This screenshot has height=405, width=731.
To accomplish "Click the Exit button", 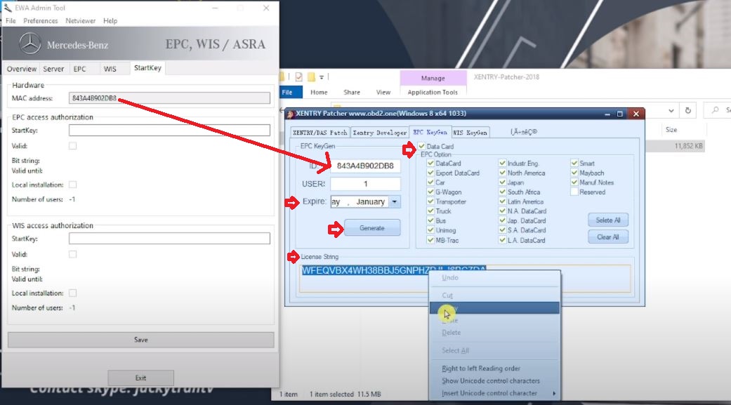I will pos(140,378).
